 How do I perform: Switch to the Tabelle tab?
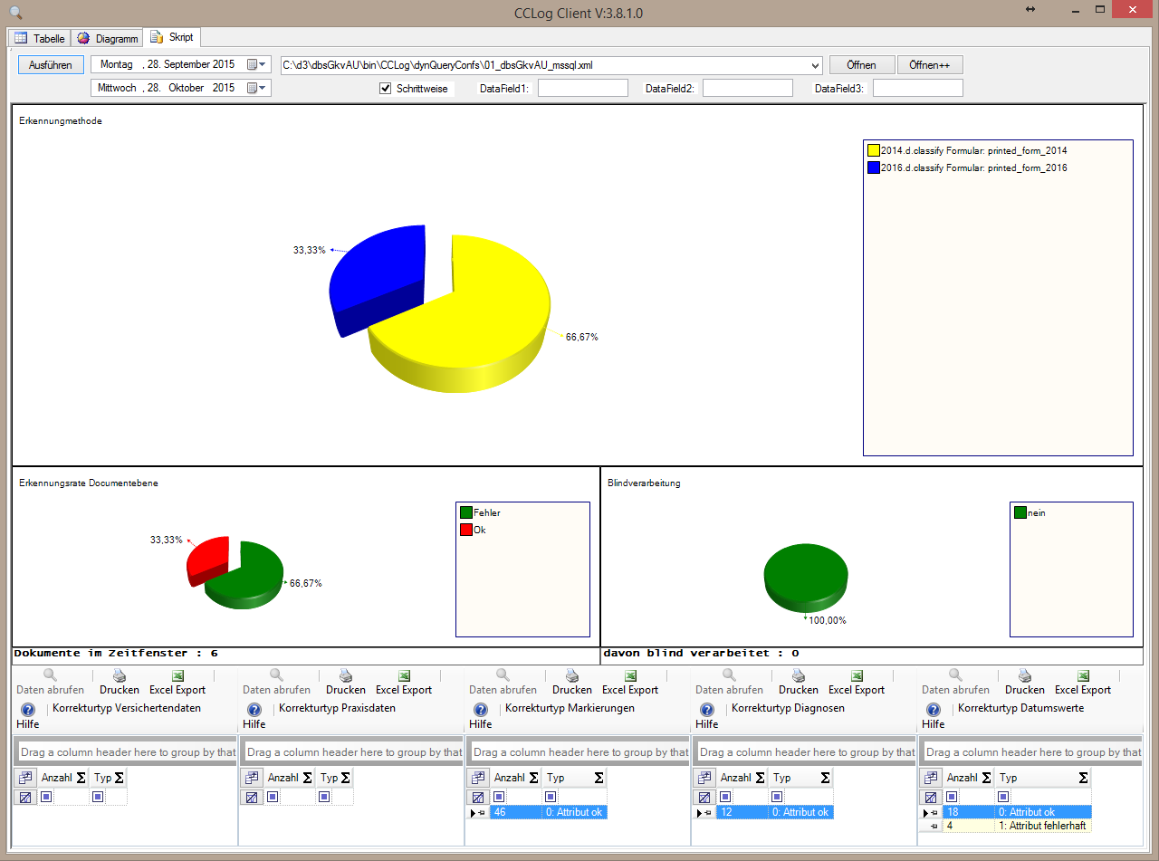[40, 39]
